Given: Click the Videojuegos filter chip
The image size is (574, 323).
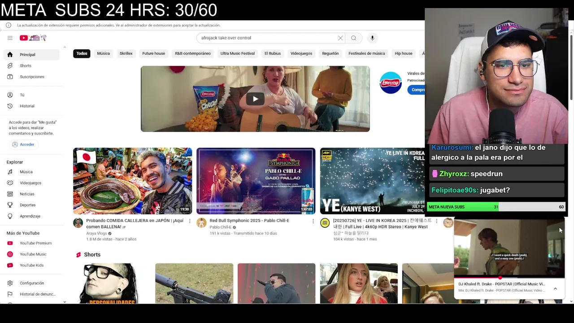Looking at the screenshot, I should (x=301, y=53).
